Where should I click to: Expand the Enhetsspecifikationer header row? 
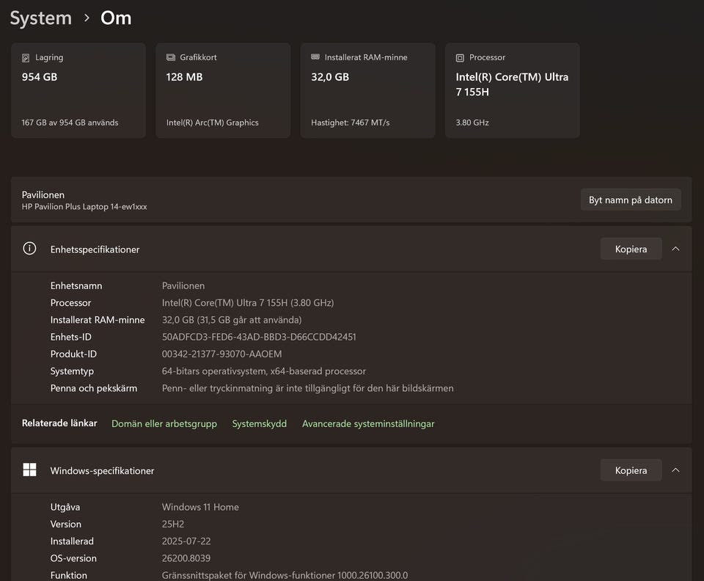tap(293, 249)
